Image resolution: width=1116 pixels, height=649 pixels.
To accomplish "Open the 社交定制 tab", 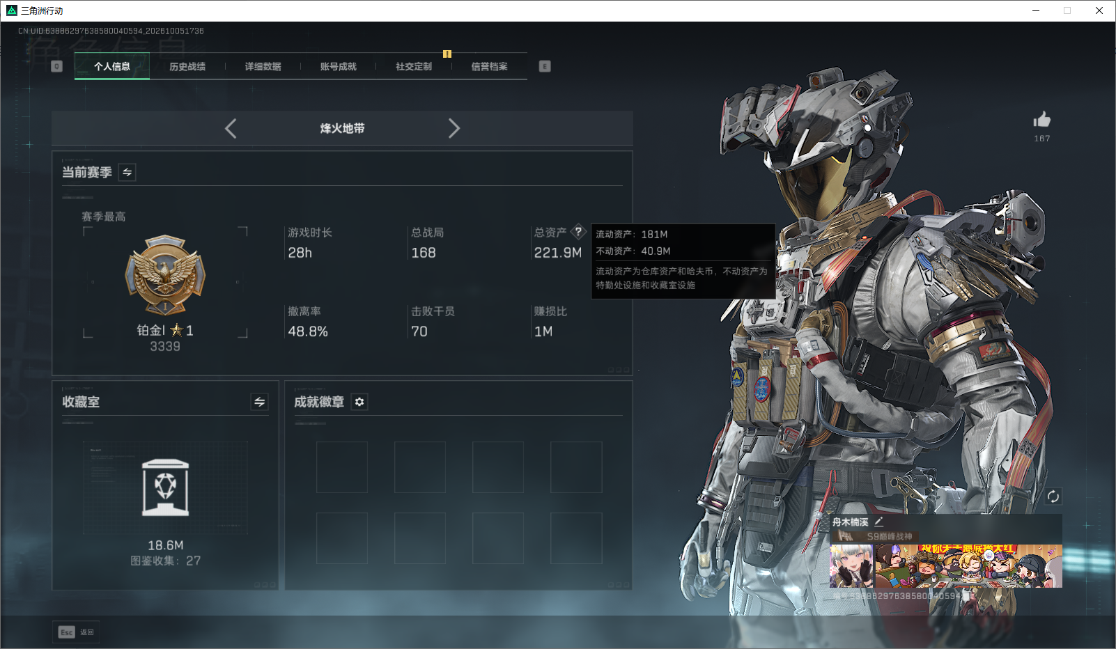I will (x=414, y=67).
